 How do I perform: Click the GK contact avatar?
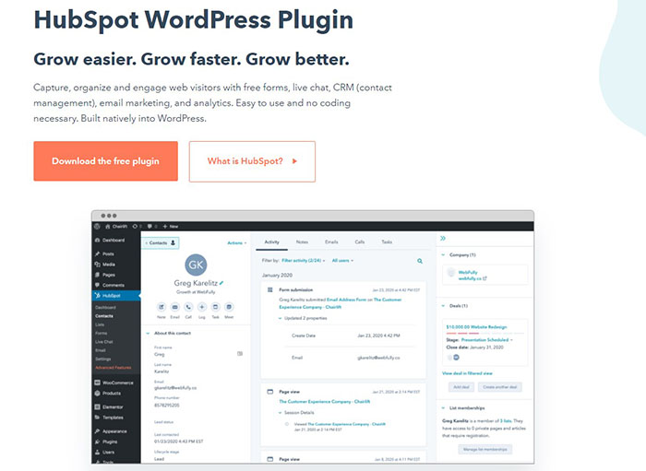click(196, 265)
